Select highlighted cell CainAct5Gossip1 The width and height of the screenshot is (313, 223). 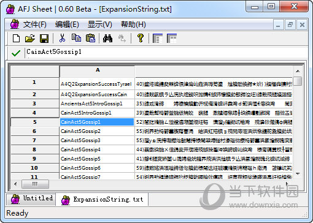97,122
